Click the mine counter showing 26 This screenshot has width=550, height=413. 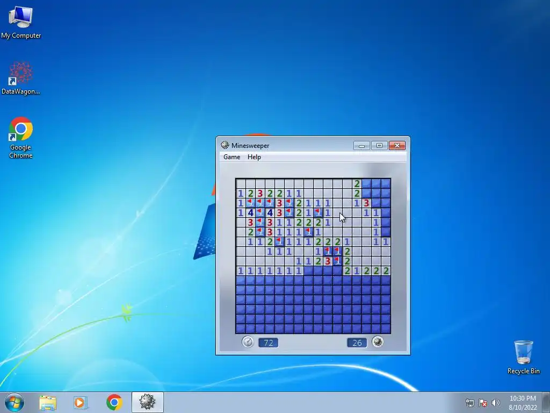point(357,343)
